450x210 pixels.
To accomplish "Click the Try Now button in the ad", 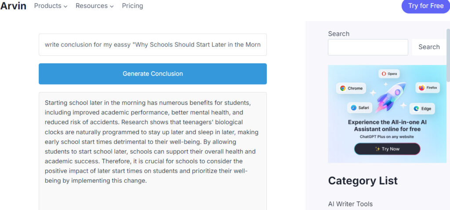I will pyautogui.click(x=387, y=149).
